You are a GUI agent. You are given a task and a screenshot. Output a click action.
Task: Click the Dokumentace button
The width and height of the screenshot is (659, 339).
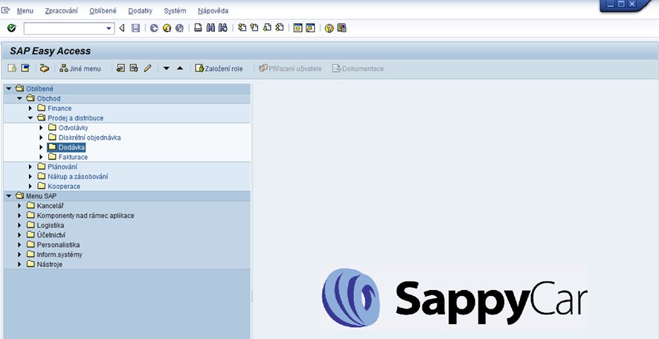358,68
